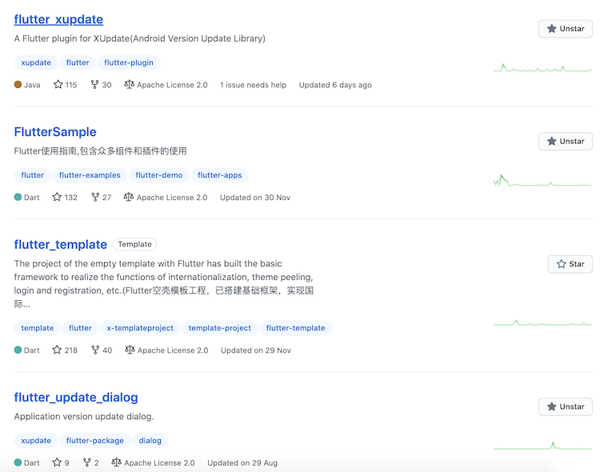612x472 pixels.
Task: Unstar the FlutterSample repository
Action: coord(565,141)
